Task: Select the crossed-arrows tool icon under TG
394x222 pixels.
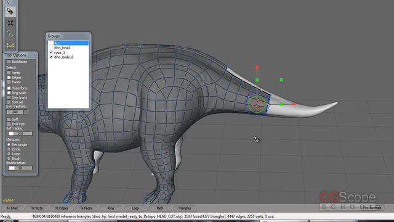Action: click(x=10, y=23)
